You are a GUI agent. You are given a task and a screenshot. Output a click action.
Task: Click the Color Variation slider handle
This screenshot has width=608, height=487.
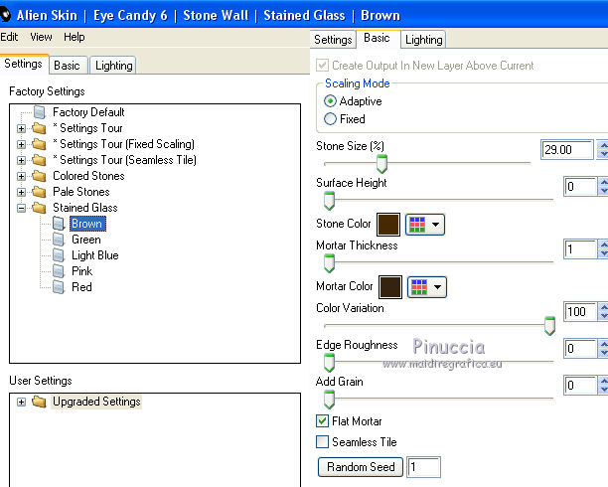coord(549,326)
